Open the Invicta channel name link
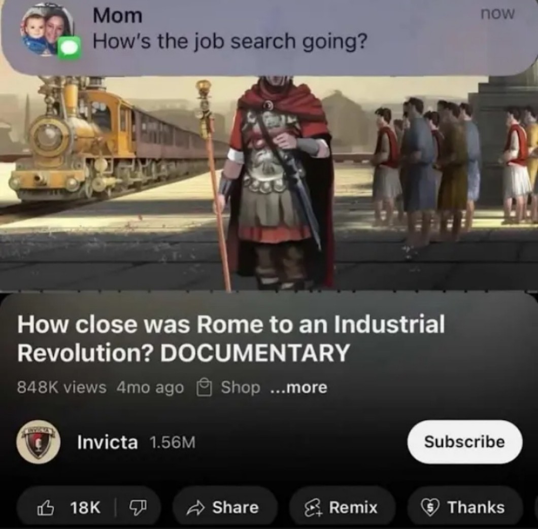The height and width of the screenshot is (529, 538). coord(108,442)
